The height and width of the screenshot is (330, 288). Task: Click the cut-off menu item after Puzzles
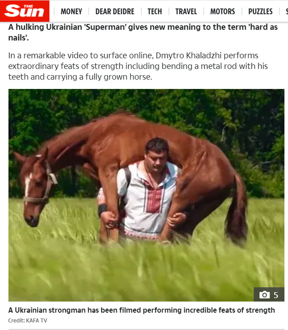[287, 12]
